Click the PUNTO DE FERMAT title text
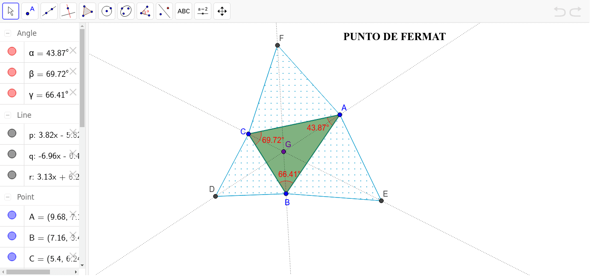This screenshot has width=590, height=276. [394, 37]
